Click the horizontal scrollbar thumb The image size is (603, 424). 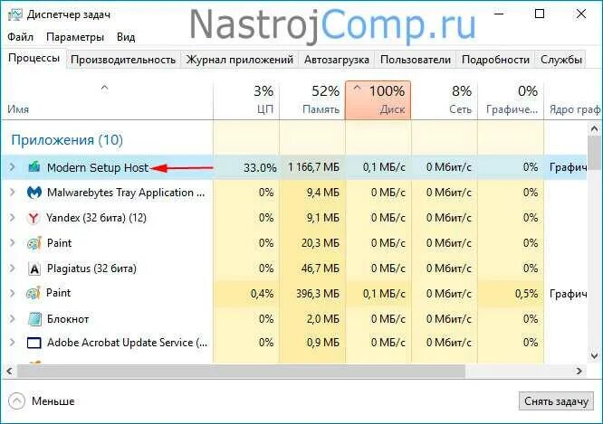pos(242,371)
